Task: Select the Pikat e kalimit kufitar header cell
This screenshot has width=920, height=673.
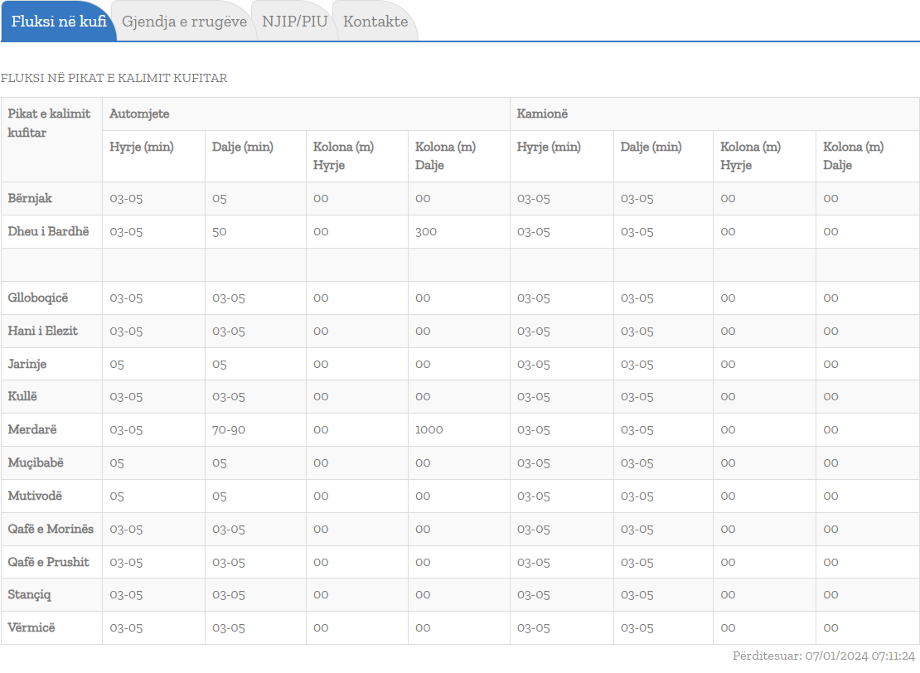Action: coord(49,123)
